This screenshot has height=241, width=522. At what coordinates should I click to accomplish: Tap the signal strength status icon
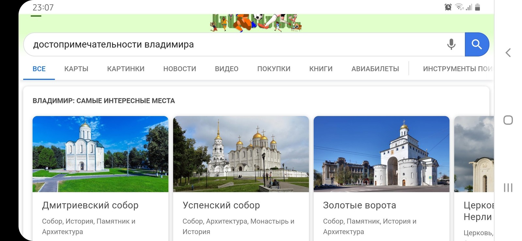coord(469,7)
